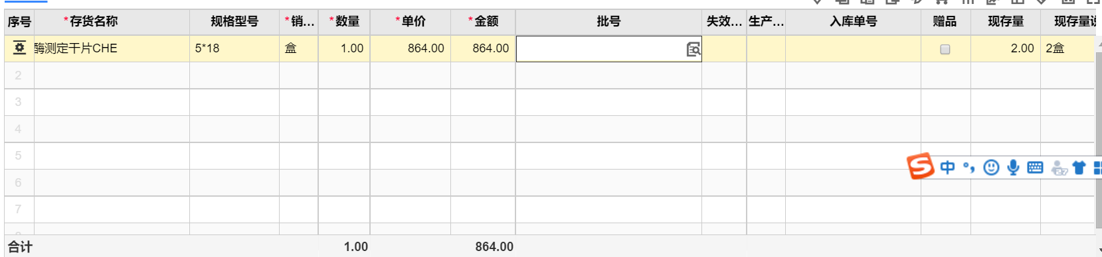Open the Sogou emoji panel

(991, 168)
